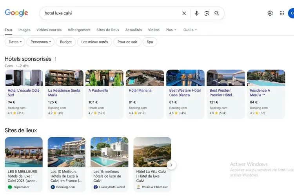Screen dimensions: 294x196
Task: Expand the Personnes filter dropdown
Action: coord(41,42)
